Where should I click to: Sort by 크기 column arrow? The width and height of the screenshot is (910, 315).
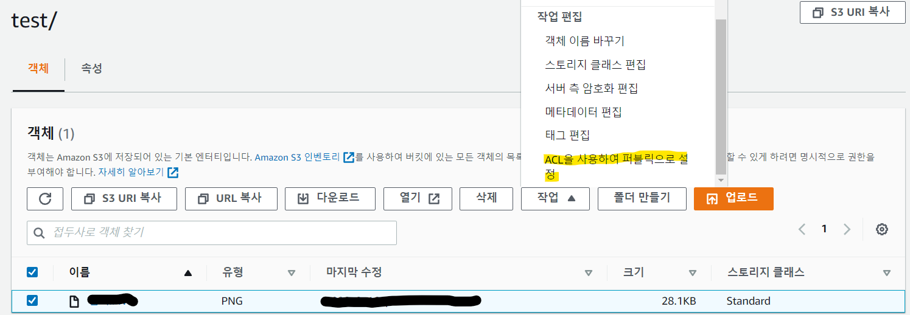pos(692,273)
